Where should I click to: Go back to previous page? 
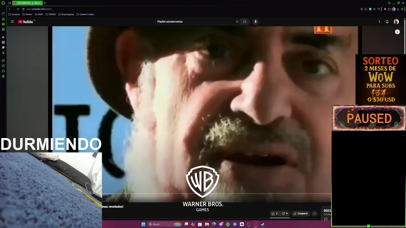10,9
